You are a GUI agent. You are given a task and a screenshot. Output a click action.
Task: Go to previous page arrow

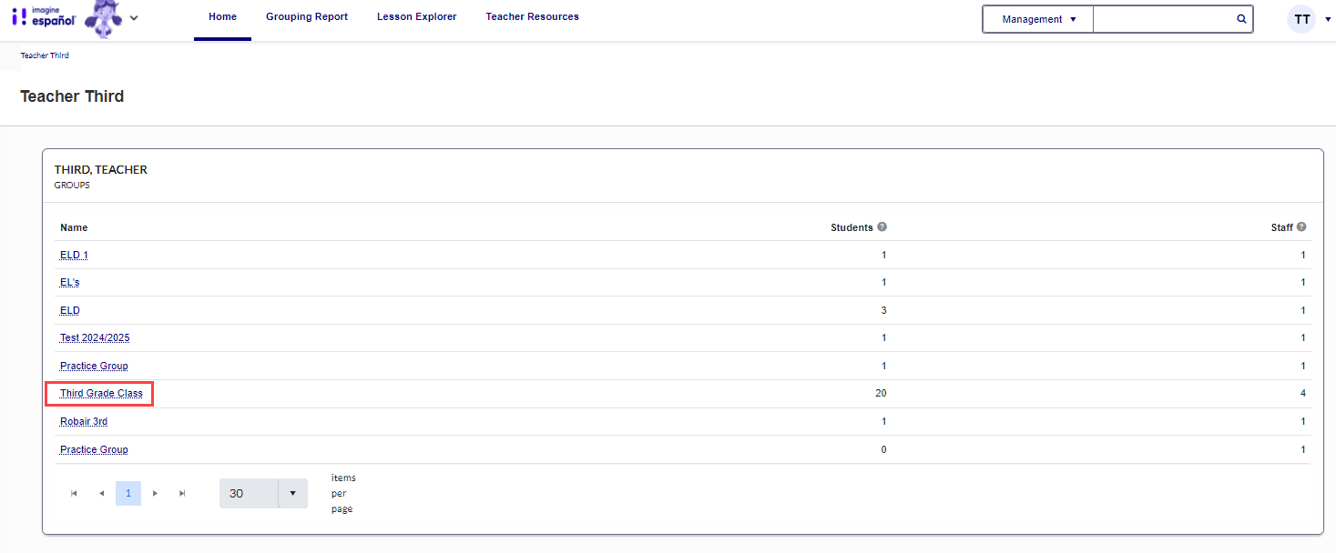pyautogui.click(x=101, y=493)
